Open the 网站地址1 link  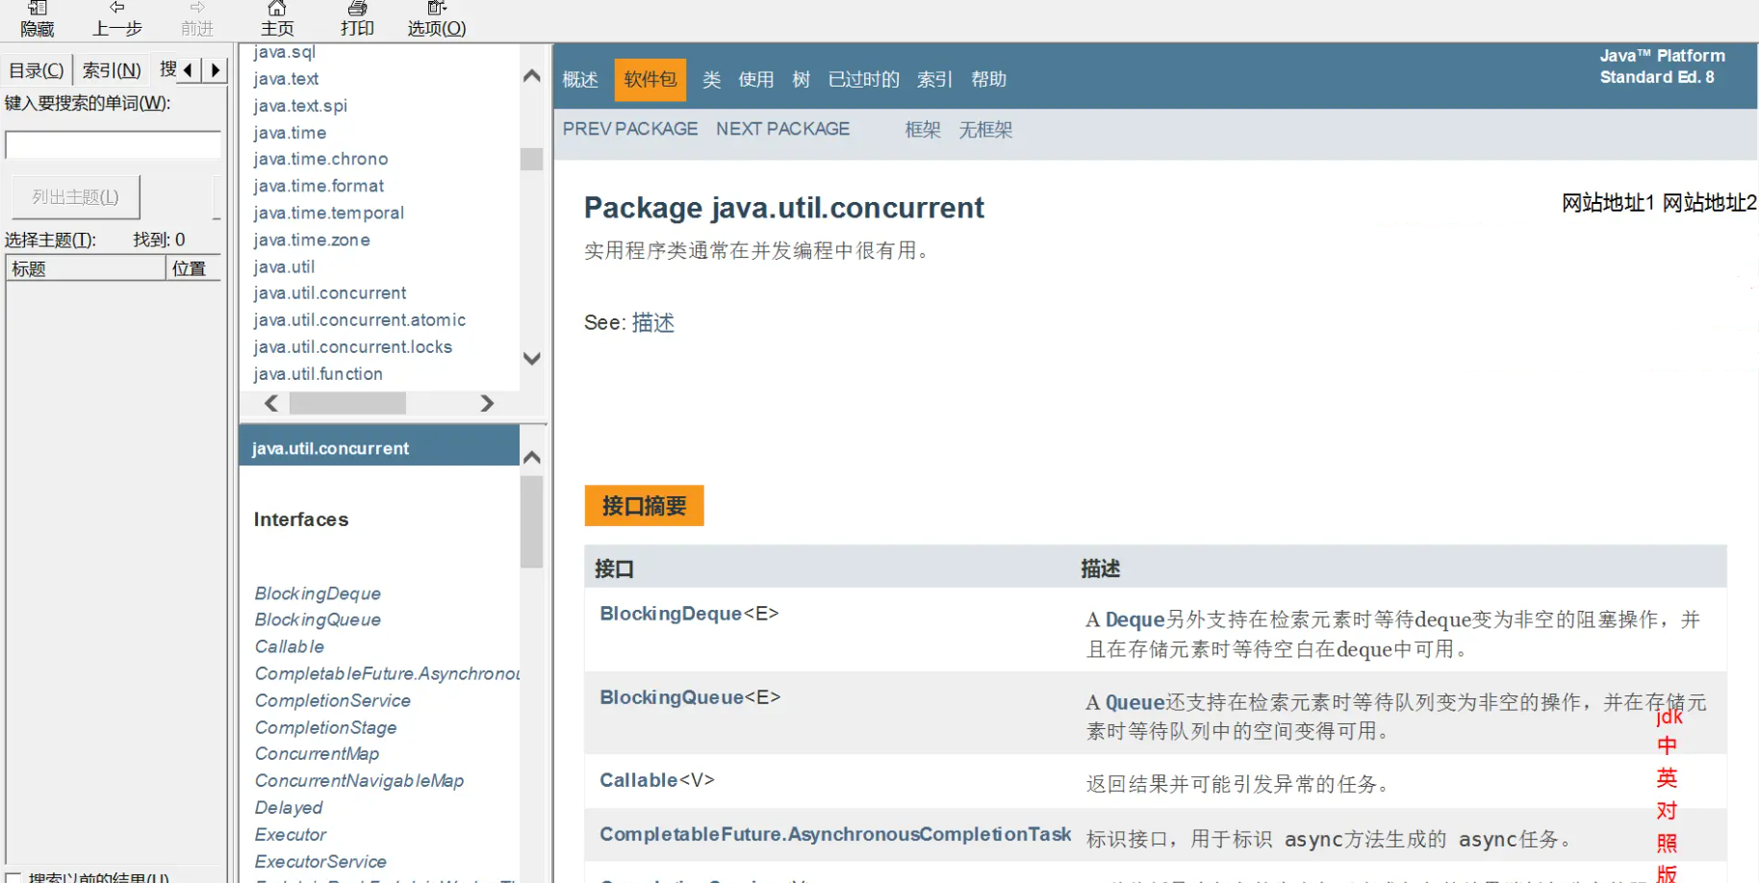coord(1608,202)
